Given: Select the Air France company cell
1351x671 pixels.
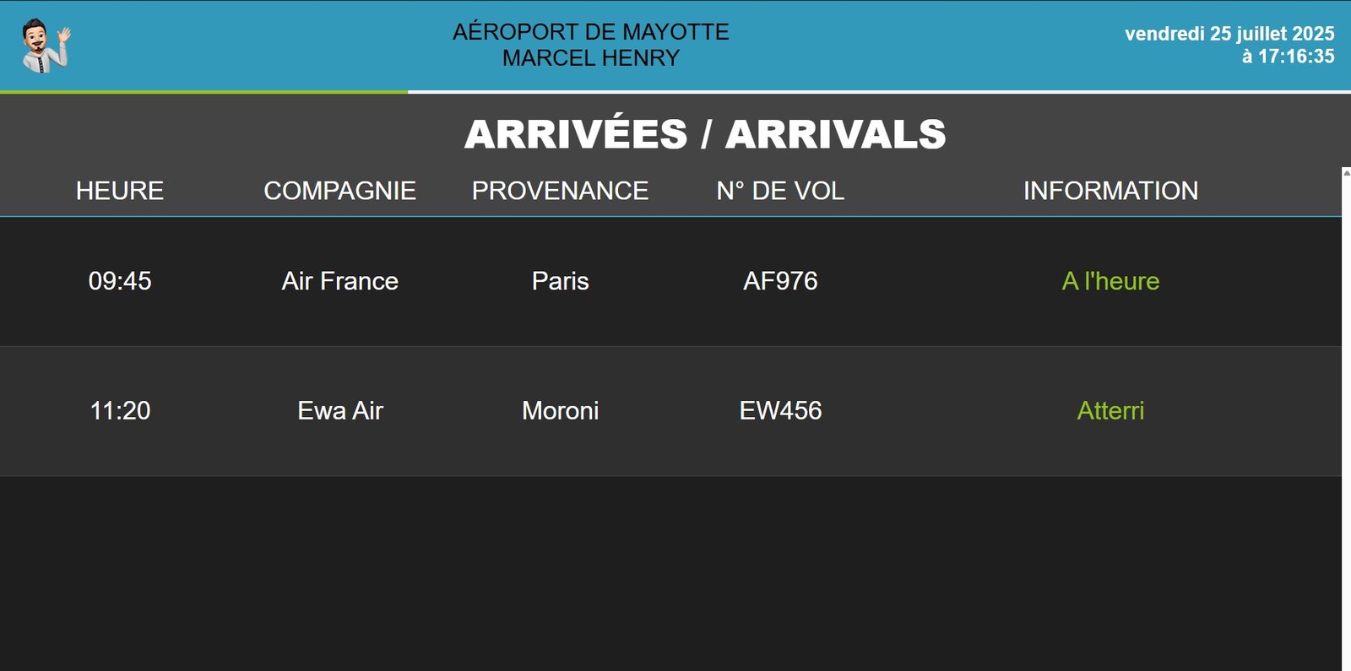Looking at the screenshot, I should tap(339, 281).
